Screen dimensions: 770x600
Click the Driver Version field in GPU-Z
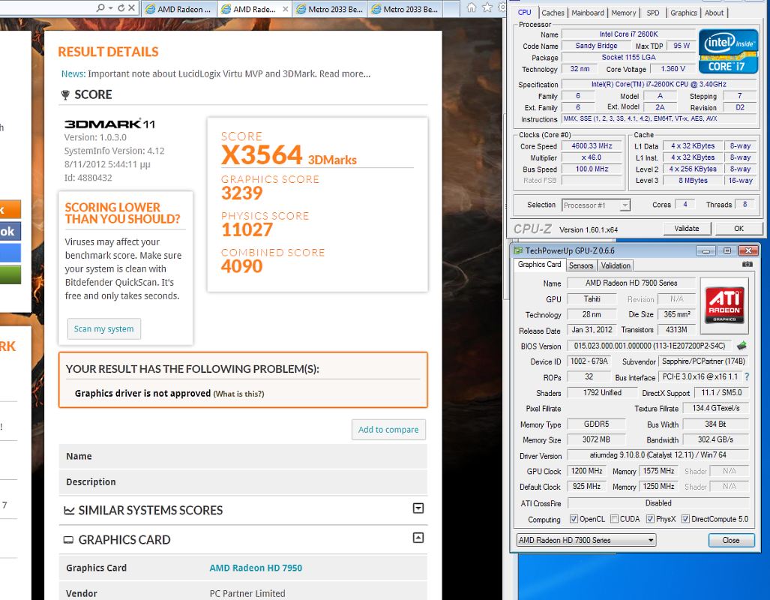coord(658,455)
